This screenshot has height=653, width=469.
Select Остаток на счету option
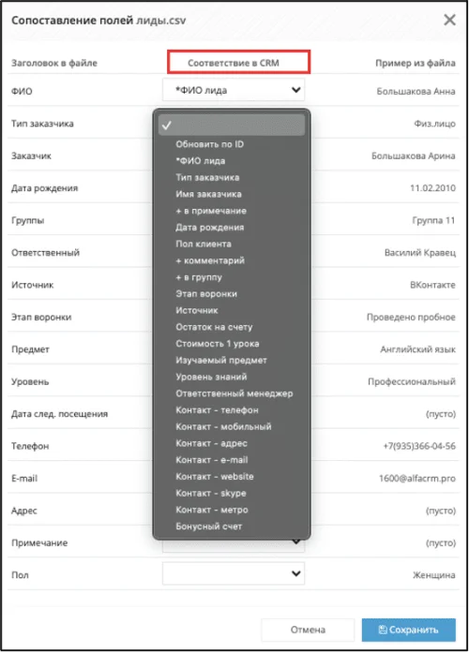pos(214,327)
